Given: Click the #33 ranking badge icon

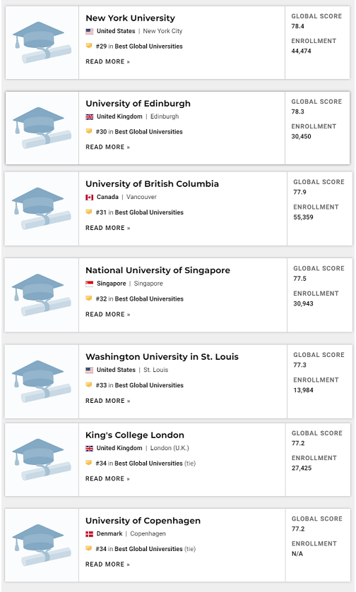Looking at the screenshot, I should pos(89,385).
